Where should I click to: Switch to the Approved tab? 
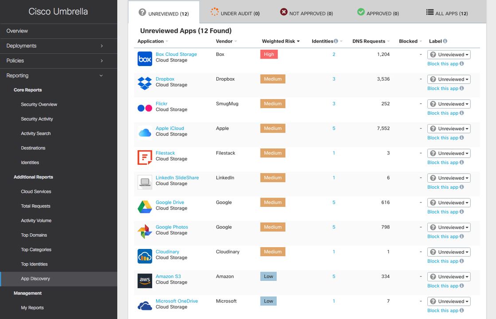pos(378,13)
